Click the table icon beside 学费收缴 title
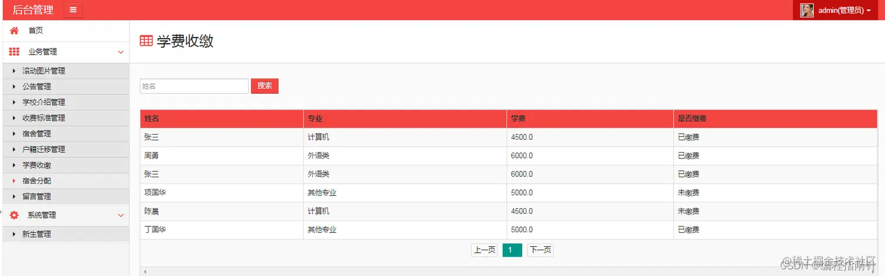 (x=146, y=41)
